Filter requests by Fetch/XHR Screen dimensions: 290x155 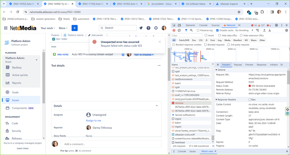184,40
